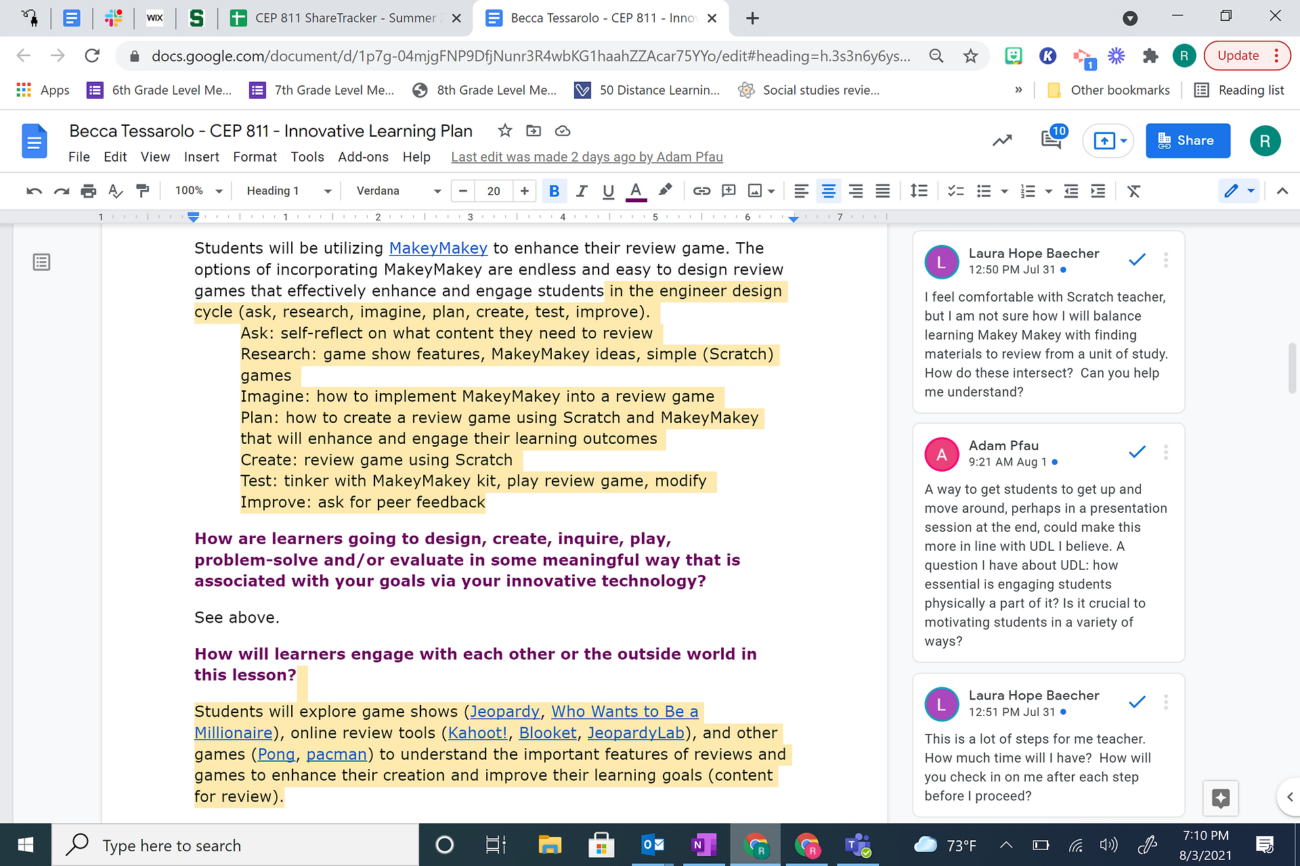Open the Heading 1 style dropdown
Image resolution: width=1300 pixels, height=866 pixels.
point(288,191)
